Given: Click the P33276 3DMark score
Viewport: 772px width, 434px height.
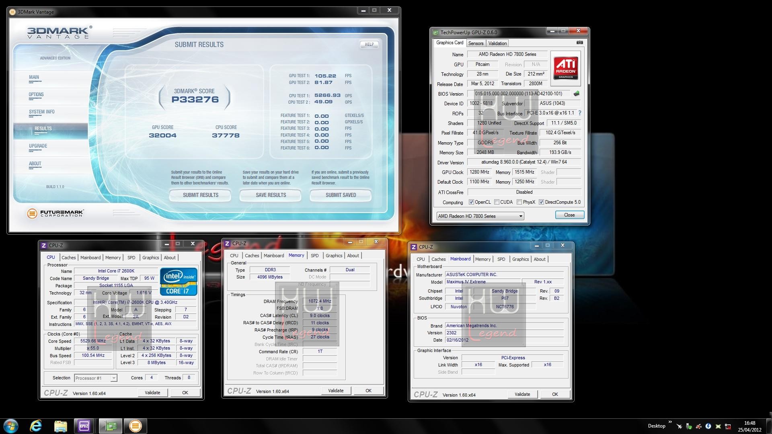Looking at the screenshot, I should click(195, 100).
